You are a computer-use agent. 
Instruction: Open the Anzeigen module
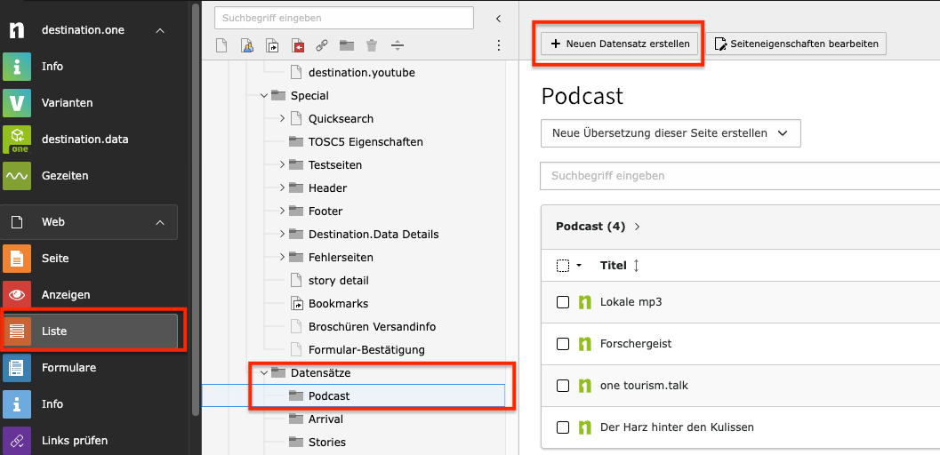point(90,295)
